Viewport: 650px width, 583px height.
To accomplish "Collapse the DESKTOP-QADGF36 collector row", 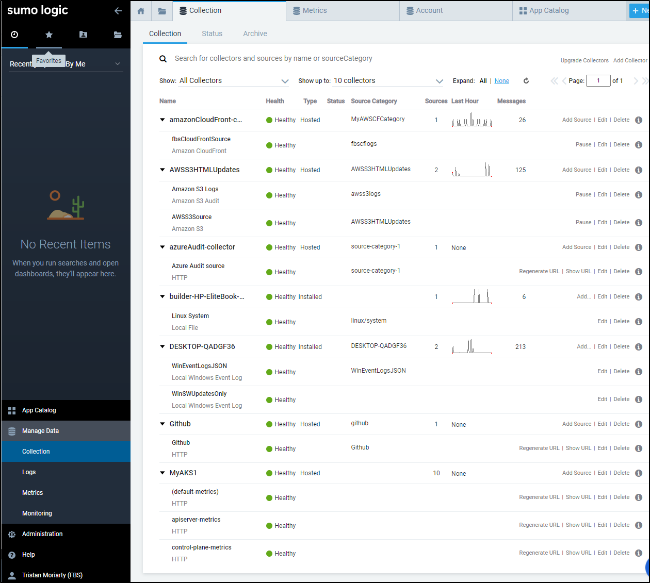I will [163, 347].
